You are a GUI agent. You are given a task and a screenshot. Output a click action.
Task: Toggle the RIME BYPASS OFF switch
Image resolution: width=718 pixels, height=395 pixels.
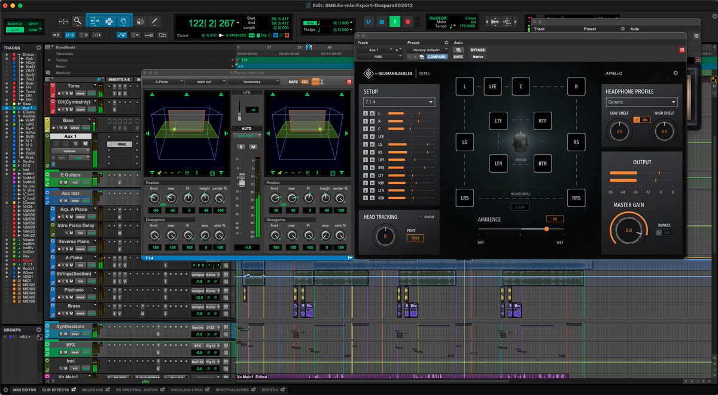664,232
